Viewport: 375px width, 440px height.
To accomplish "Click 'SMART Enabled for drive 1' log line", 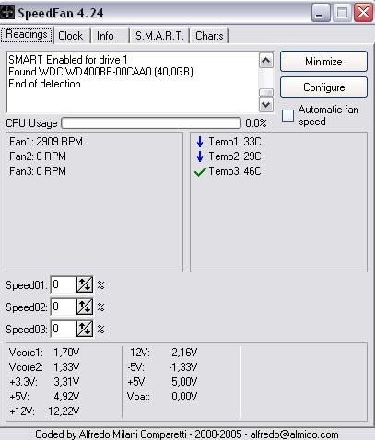I will coord(68,60).
